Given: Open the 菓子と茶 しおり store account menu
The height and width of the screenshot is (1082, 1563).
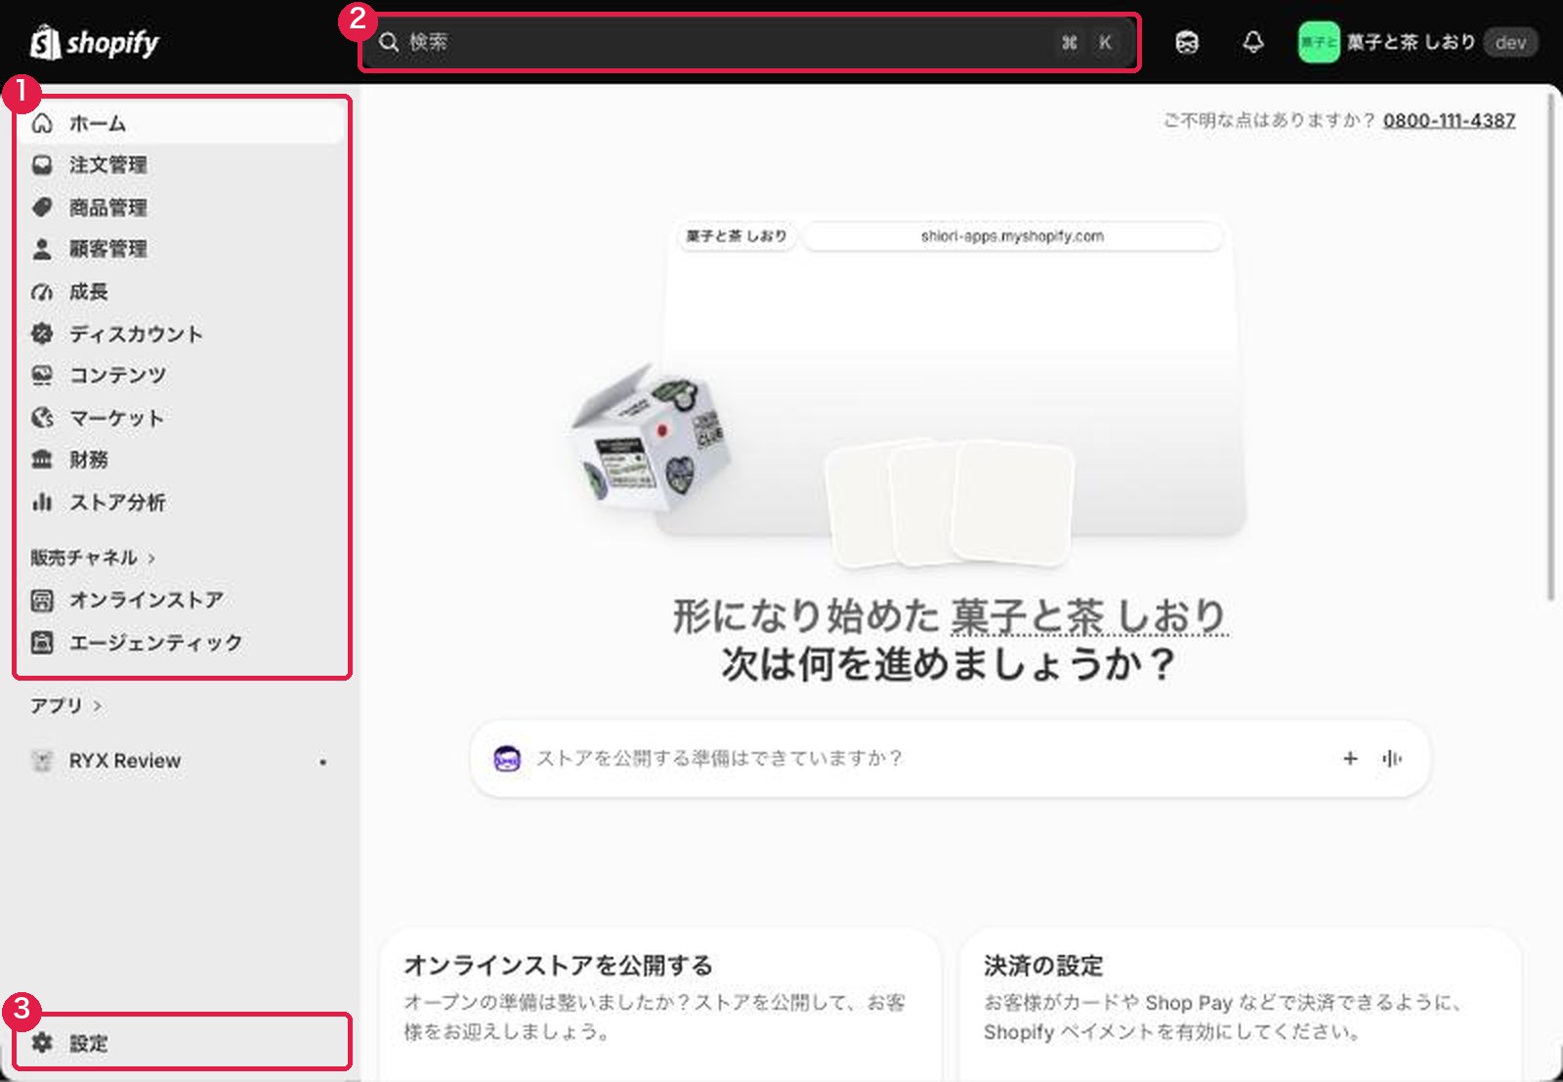Looking at the screenshot, I should (x=1416, y=42).
